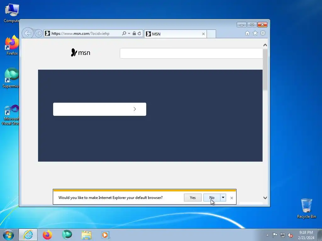Open Windows Media Player from taskbar
322x241 pixels.
tap(106, 235)
